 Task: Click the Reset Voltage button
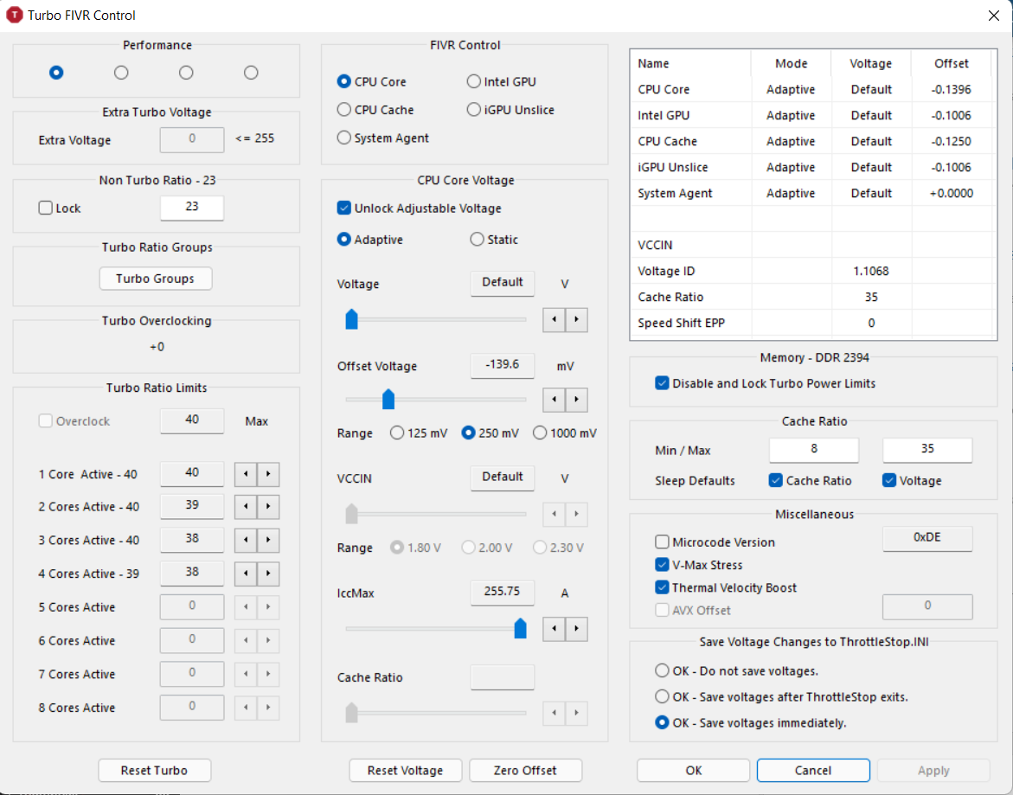click(405, 771)
